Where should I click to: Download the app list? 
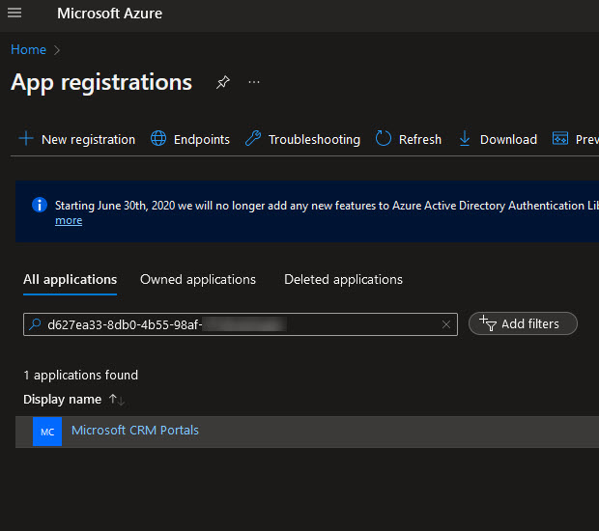click(x=498, y=139)
